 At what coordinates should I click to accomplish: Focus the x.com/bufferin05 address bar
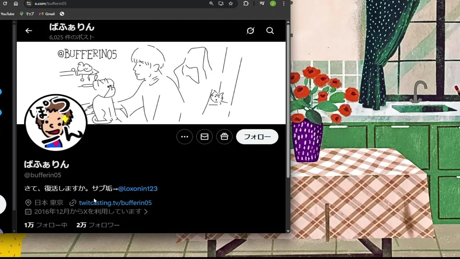point(119,3)
